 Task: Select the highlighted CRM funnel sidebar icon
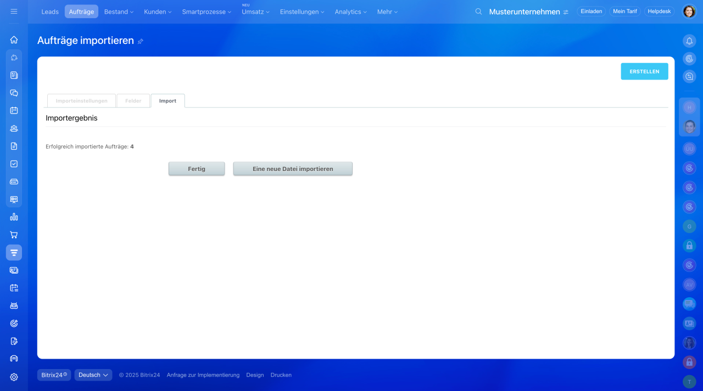click(x=14, y=252)
